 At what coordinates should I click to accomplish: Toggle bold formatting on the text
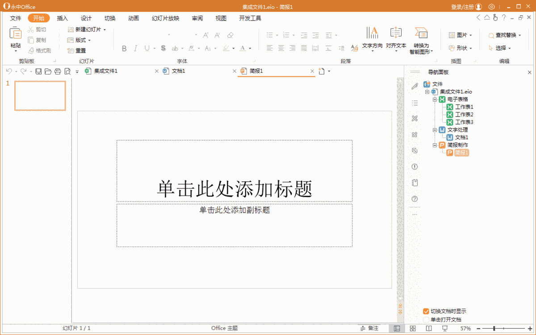click(124, 49)
